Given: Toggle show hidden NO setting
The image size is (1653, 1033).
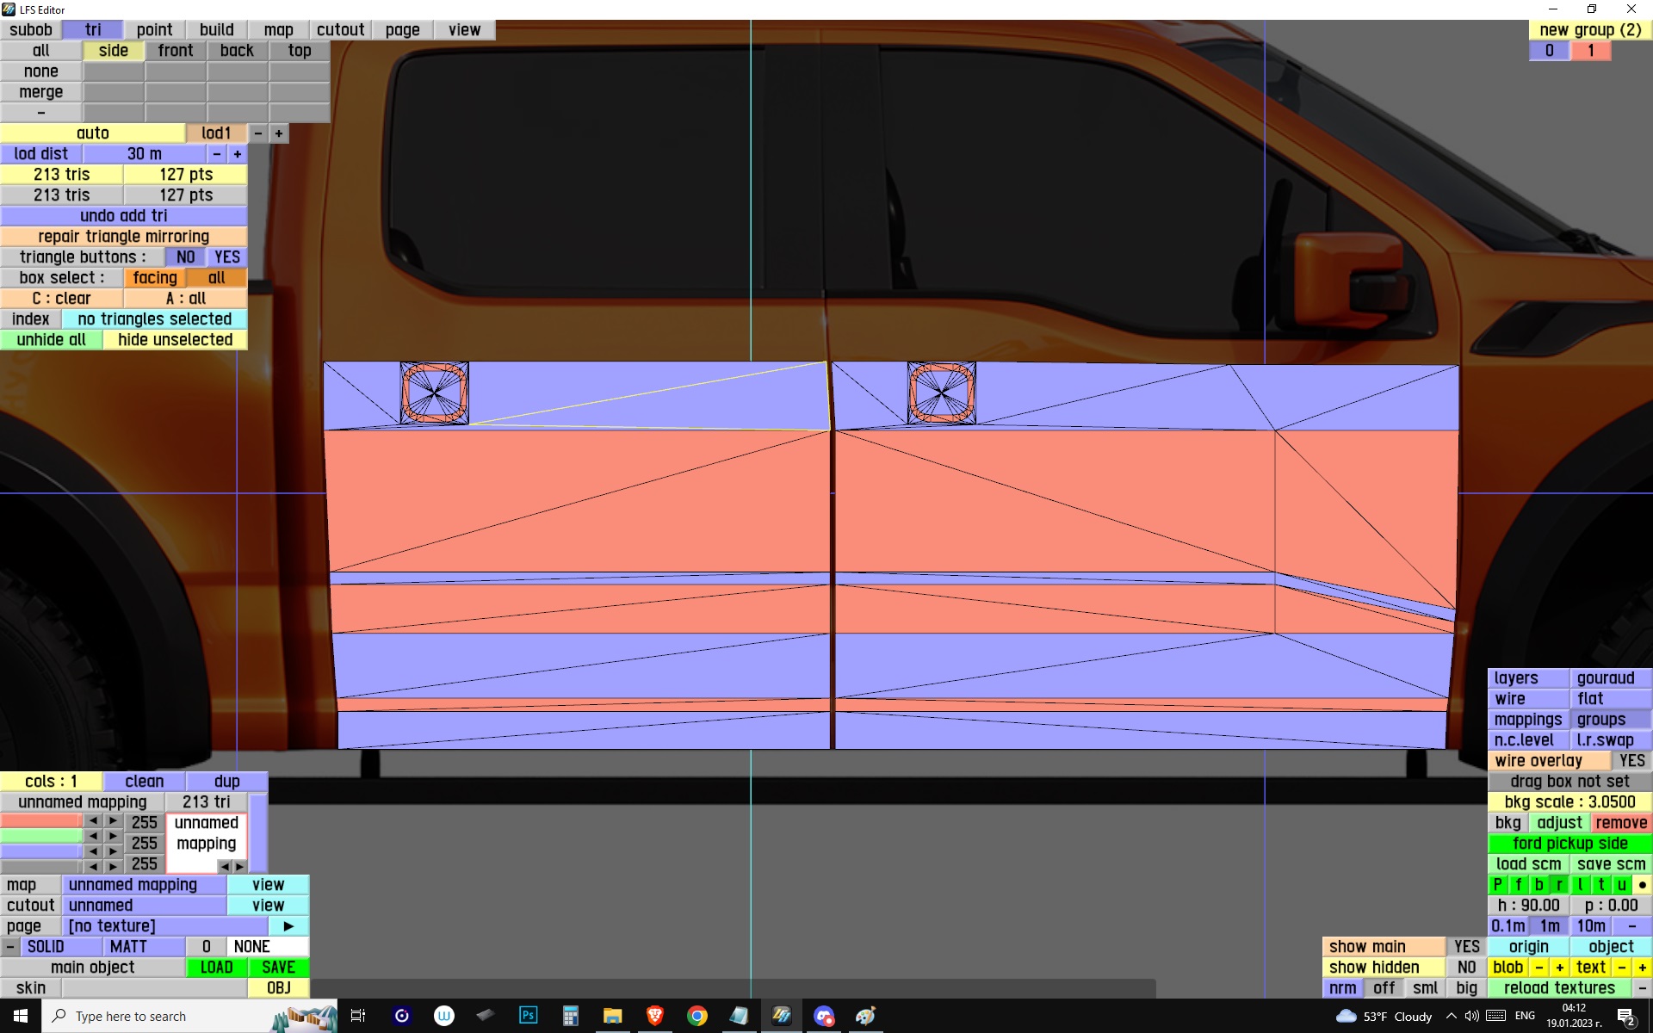Looking at the screenshot, I should (x=1466, y=968).
